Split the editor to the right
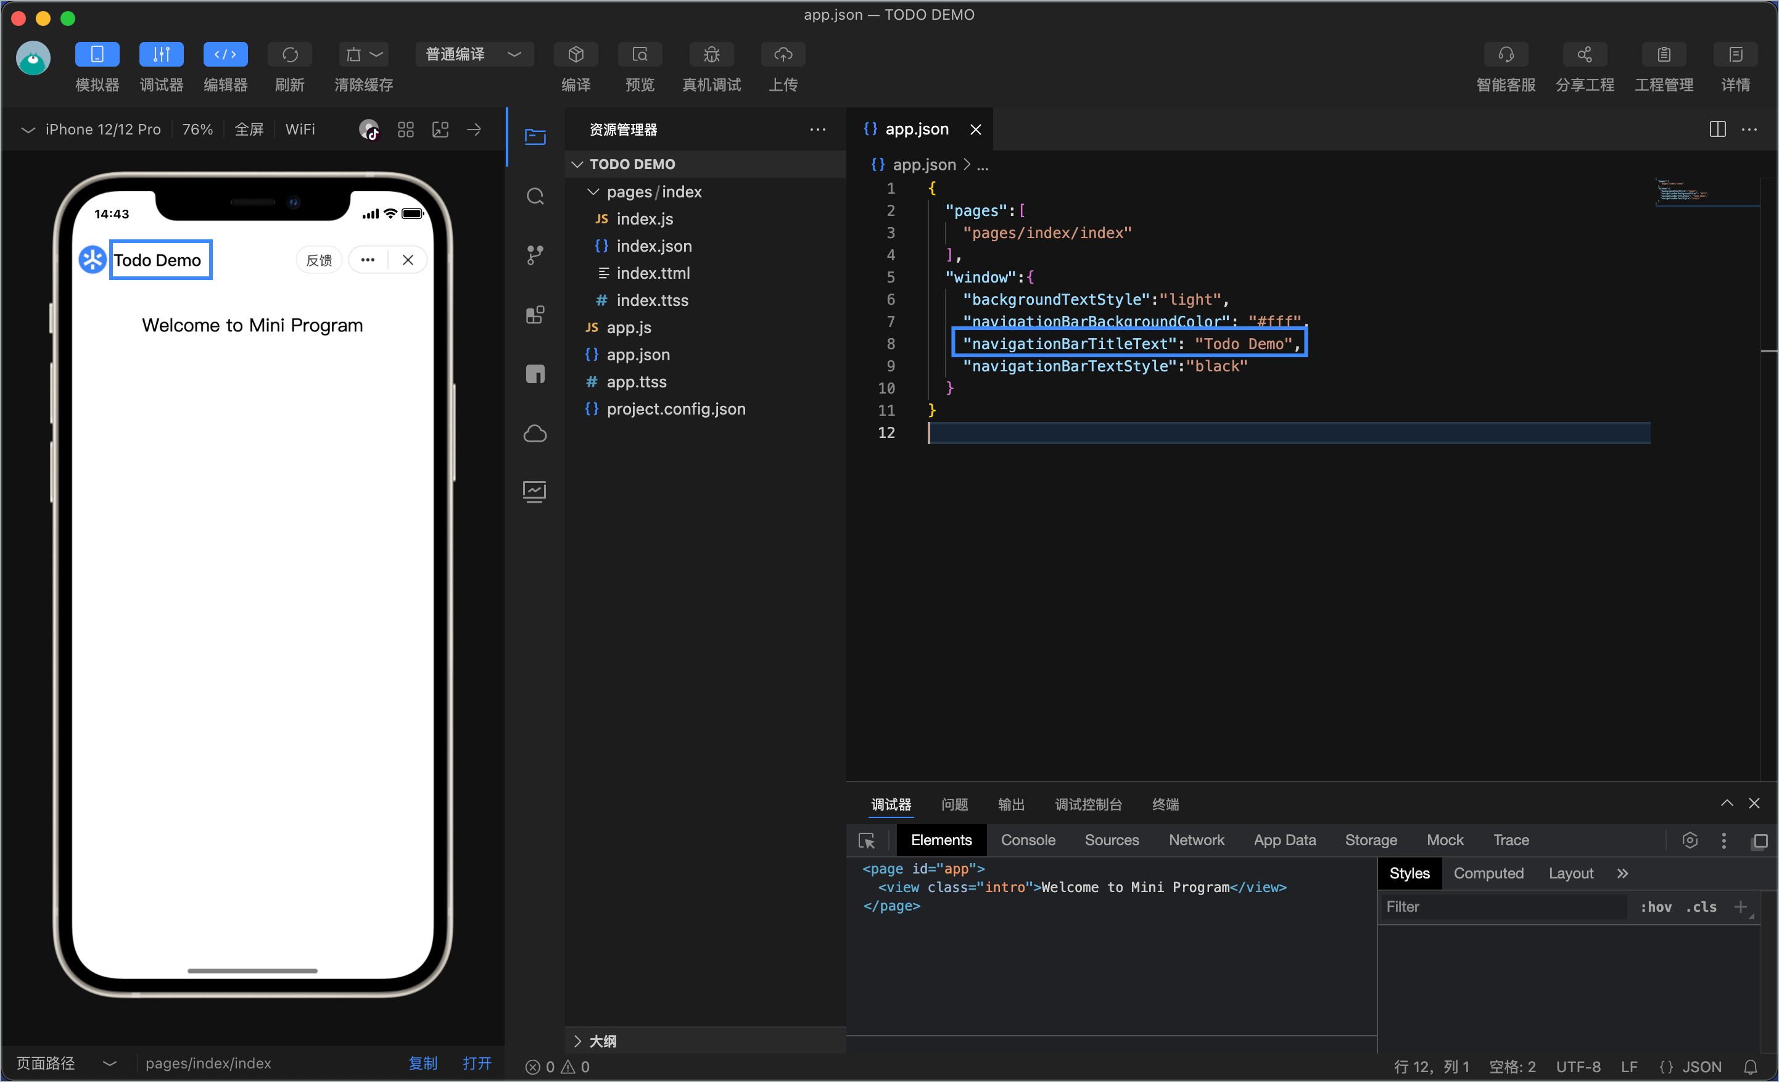 coord(1718,130)
